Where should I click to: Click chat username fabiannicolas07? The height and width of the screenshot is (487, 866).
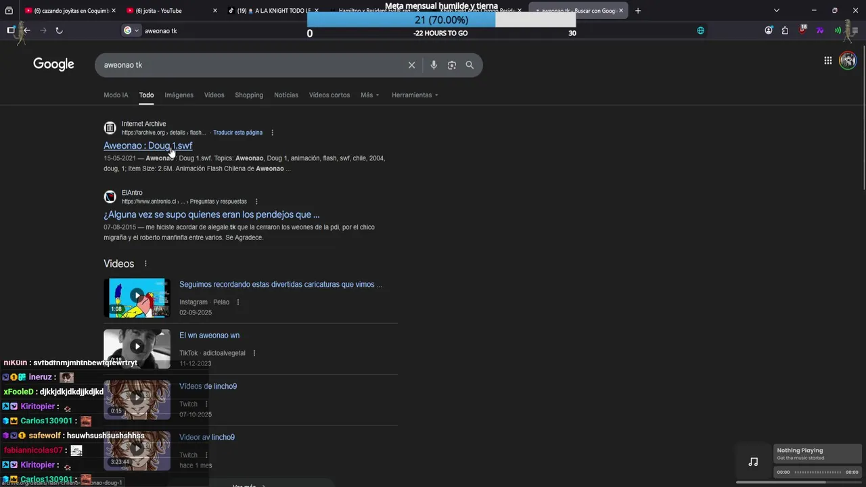pyautogui.click(x=33, y=450)
